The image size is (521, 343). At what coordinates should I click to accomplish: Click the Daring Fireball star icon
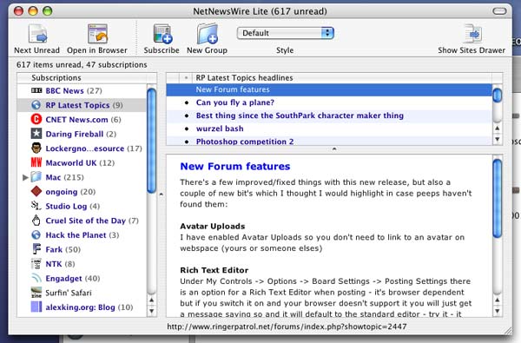point(36,134)
